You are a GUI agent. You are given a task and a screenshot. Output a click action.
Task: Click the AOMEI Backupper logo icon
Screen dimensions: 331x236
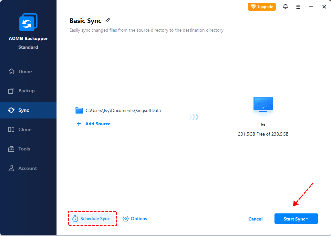[28, 22]
